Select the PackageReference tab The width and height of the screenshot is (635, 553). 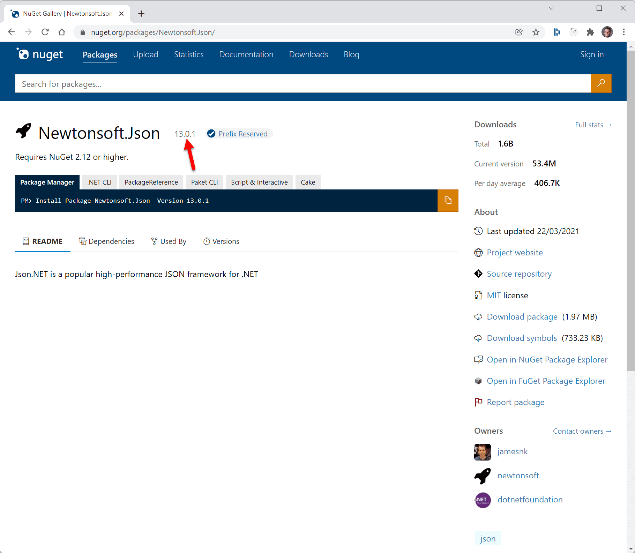[151, 182]
